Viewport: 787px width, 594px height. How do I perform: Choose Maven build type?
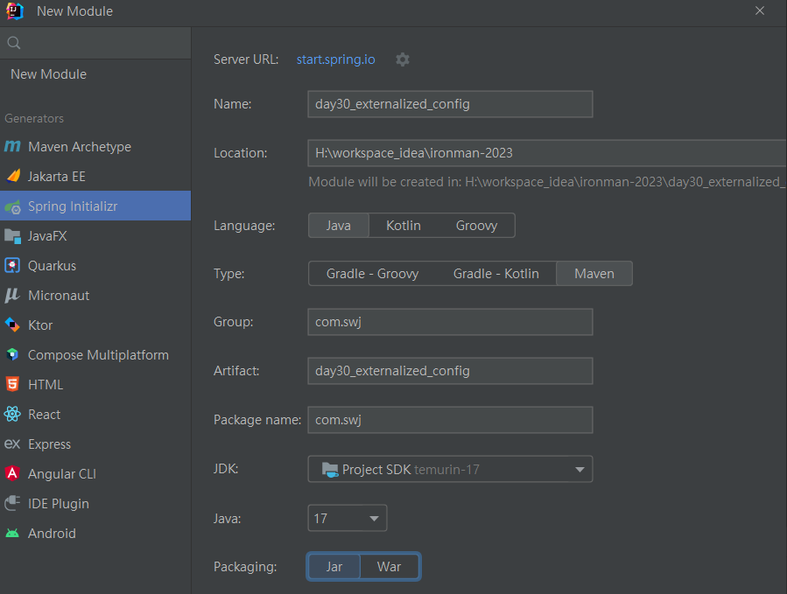[x=594, y=274]
